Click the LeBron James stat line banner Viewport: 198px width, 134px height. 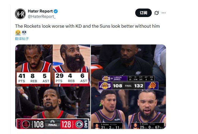(128, 78)
